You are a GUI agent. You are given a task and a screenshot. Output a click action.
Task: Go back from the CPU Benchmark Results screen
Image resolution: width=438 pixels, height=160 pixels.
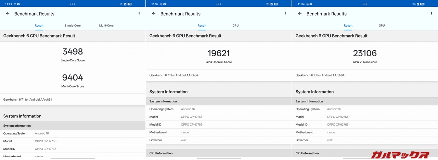click(x=8, y=14)
